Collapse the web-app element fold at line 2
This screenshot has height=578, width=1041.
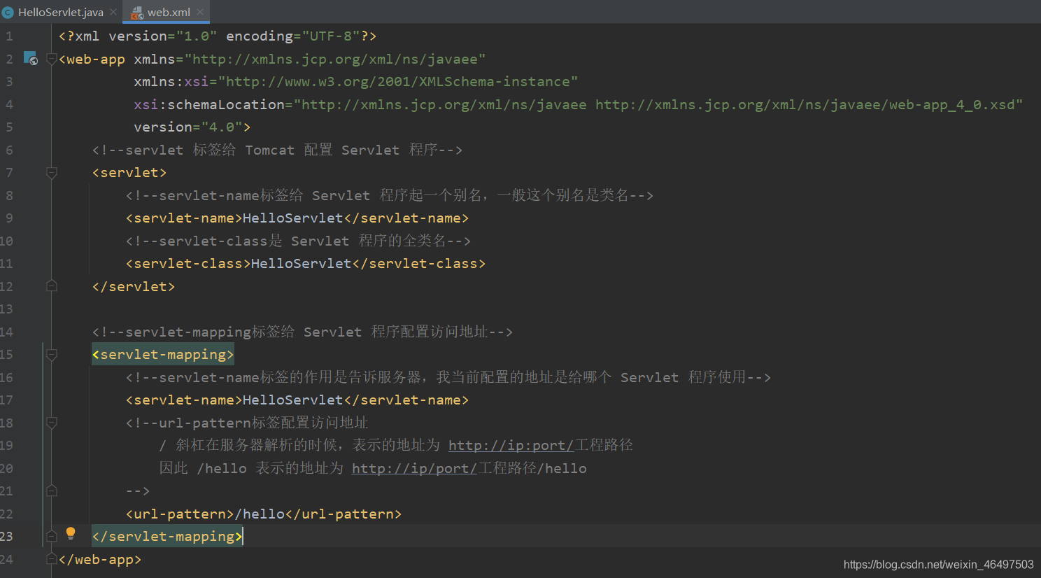(x=51, y=59)
